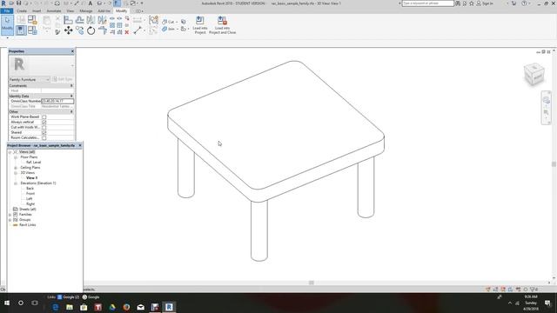Click the Cut geometry button
557x313 pixels.
pyautogui.click(x=170, y=22)
